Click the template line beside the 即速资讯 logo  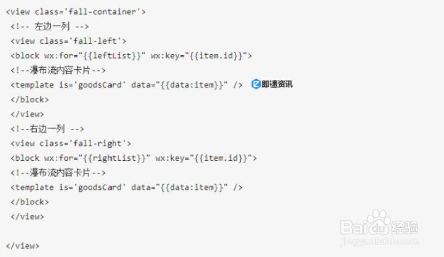[x=126, y=85]
